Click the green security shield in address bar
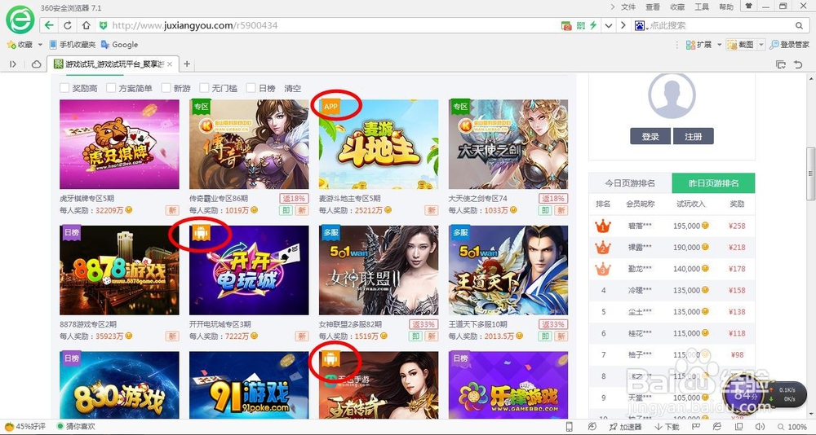Screen dimensions: 816x435 (x=103, y=25)
